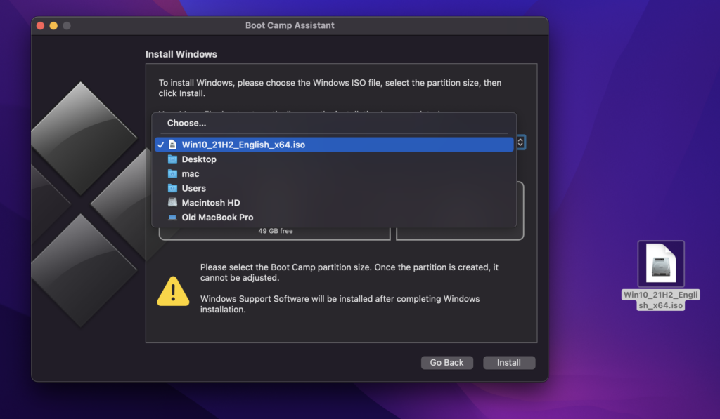This screenshot has height=419, width=720.
Task: Click the Old MacBook Pro laptop icon
Action: point(173,218)
